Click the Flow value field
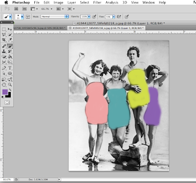 click(109, 17)
